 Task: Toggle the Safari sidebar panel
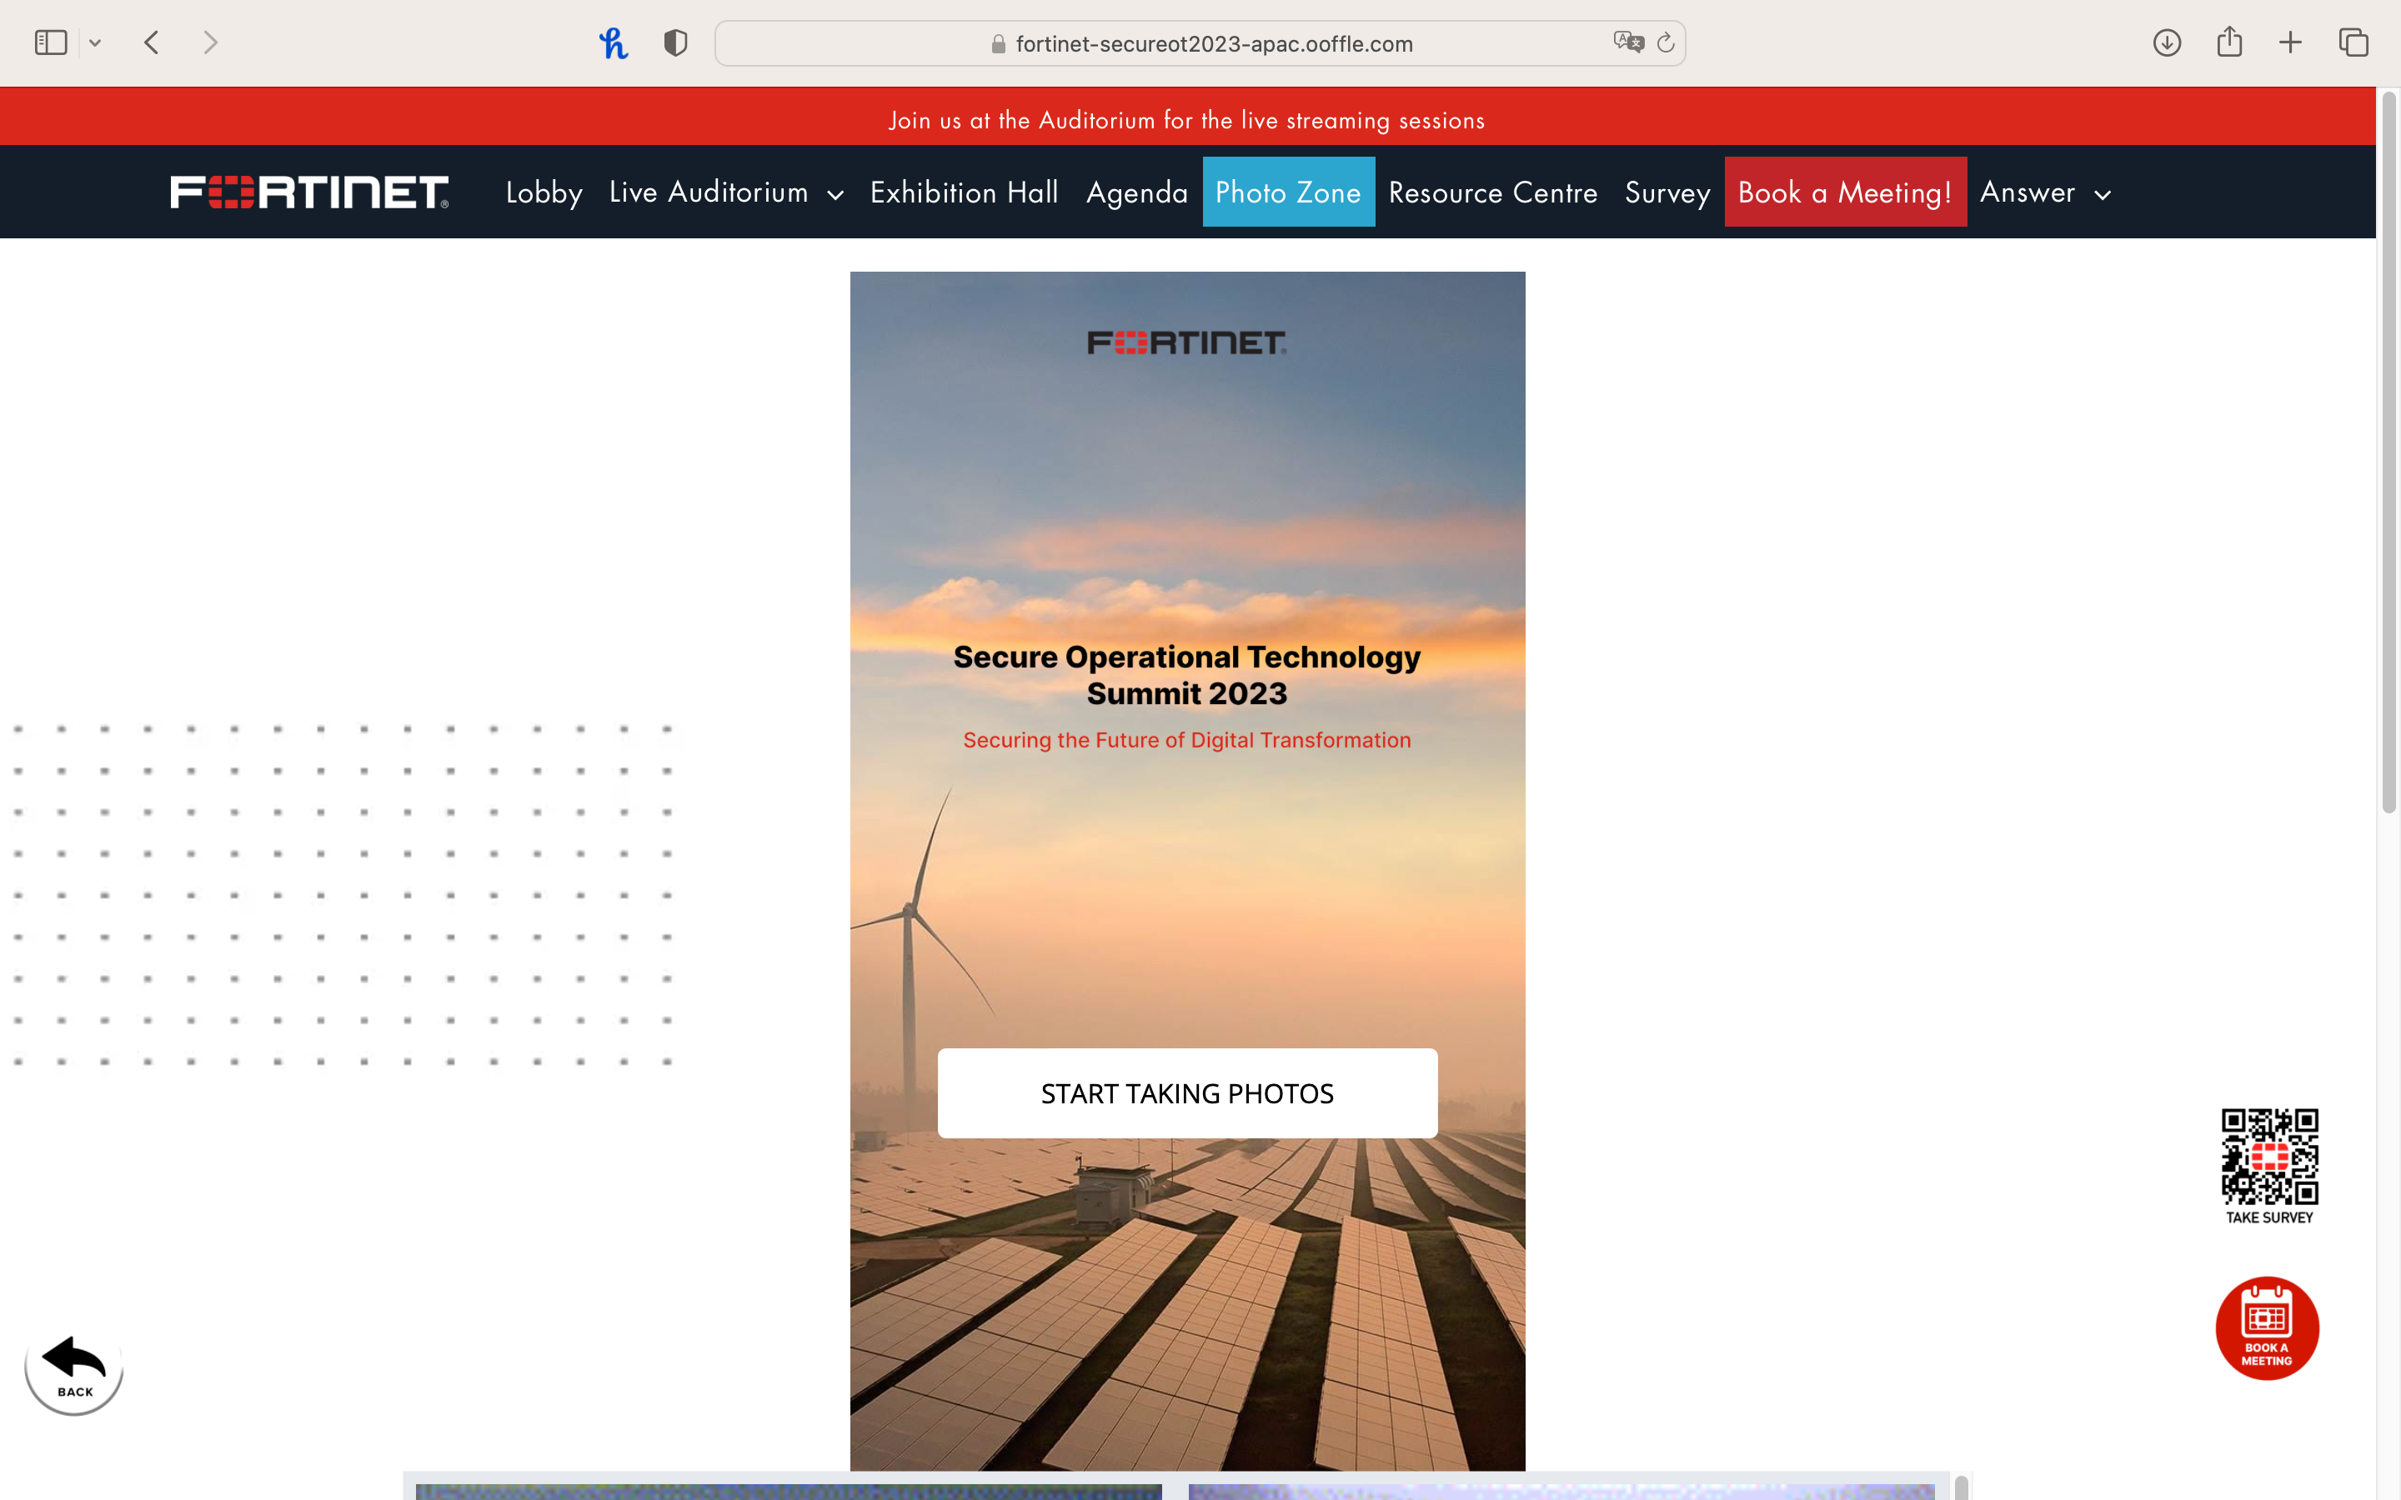click(51, 42)
